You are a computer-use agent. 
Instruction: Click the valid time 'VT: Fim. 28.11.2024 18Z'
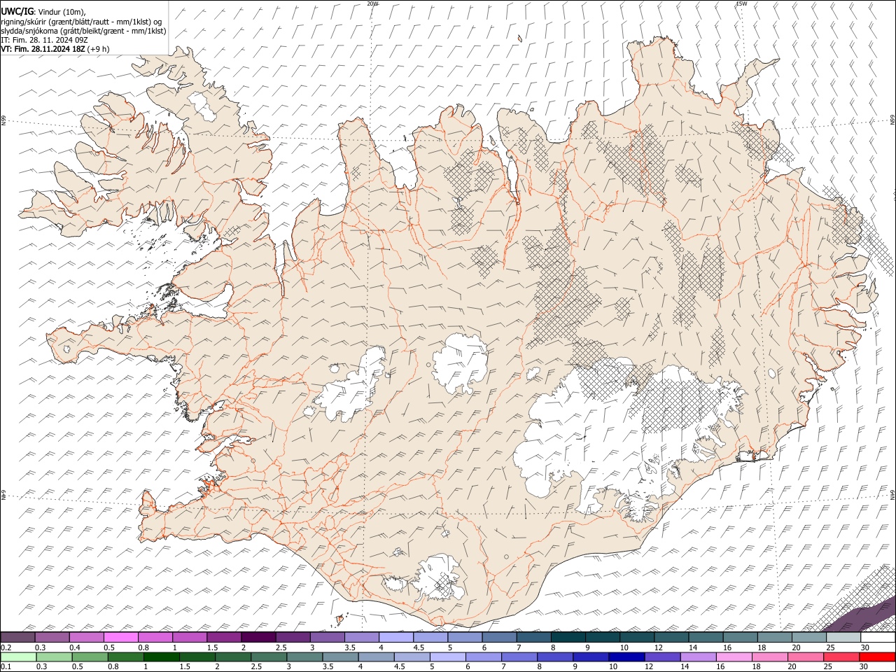(x=43, y=49)
